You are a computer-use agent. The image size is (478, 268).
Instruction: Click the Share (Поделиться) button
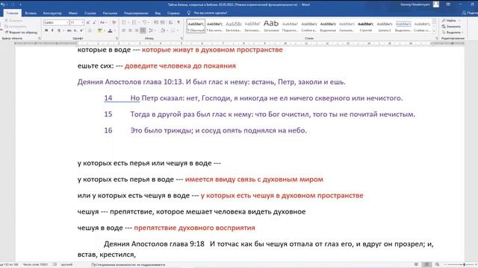click(470, 13)
